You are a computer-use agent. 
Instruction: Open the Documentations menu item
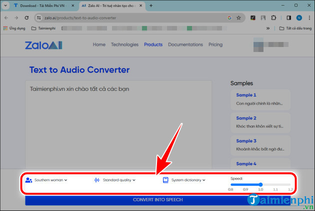tap(185, 44)
